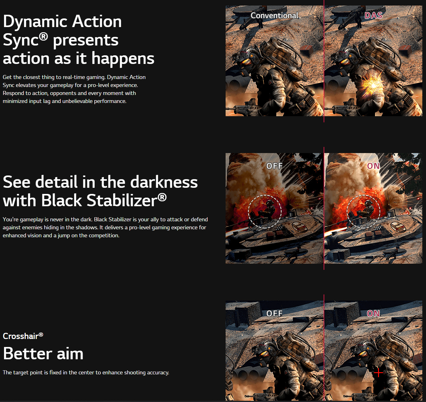Image resolution: width=426 pixels, height=402 pixels.
Task: Click the paragraph about minimized input lag
Action: tap(74, 89)
